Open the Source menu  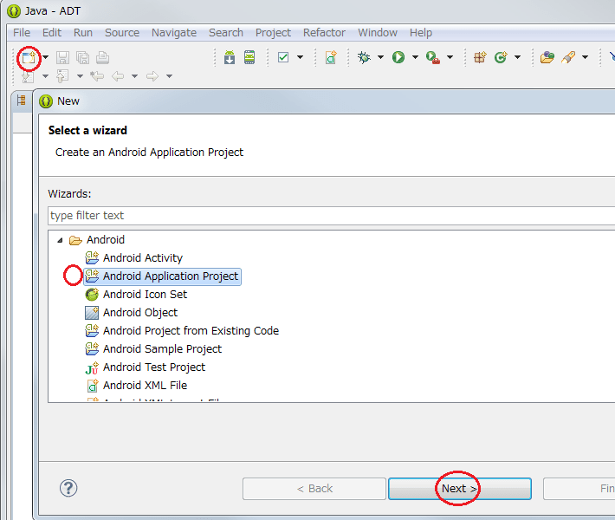pyautogui.click(x=122, y=33)
